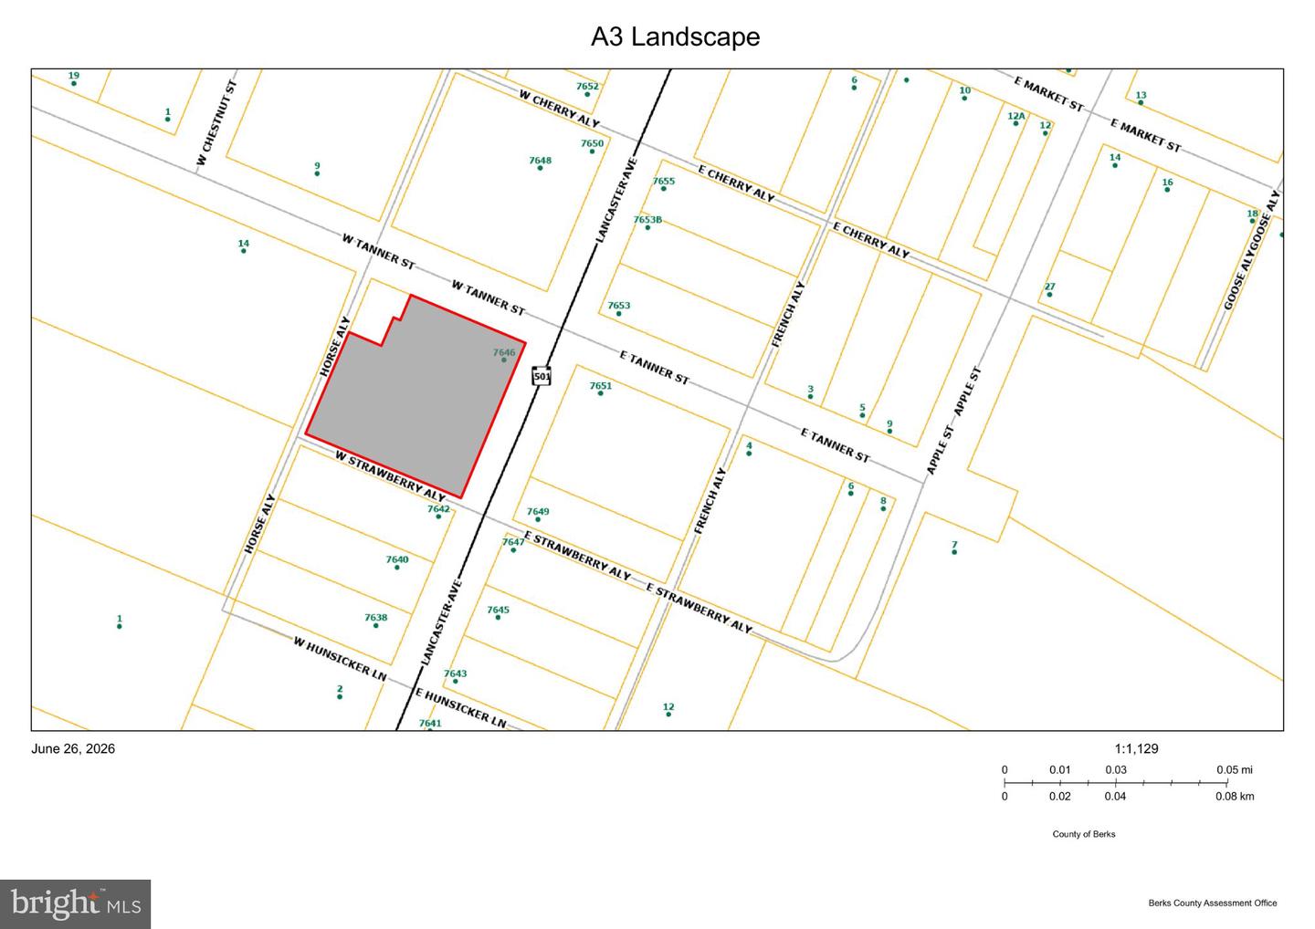
Task: Click parcel number 7649 label
Action: [538, 512]
